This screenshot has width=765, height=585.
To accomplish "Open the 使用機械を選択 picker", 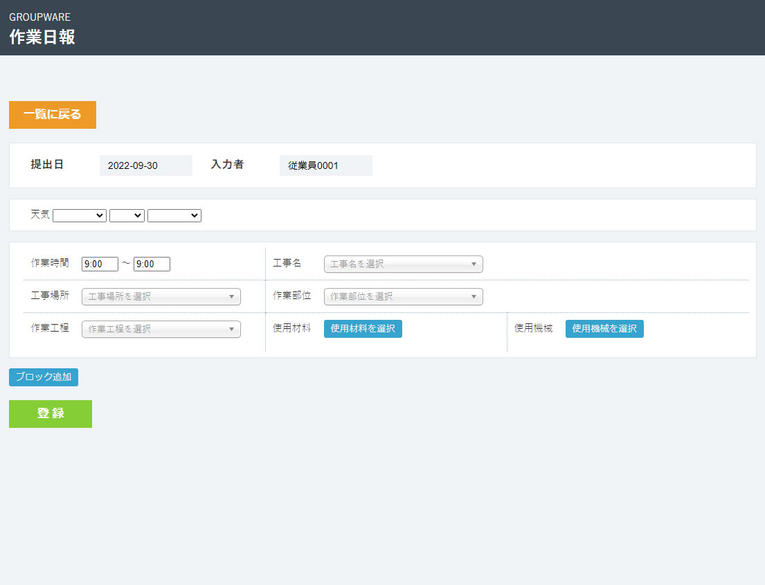I will click(604, 329).
